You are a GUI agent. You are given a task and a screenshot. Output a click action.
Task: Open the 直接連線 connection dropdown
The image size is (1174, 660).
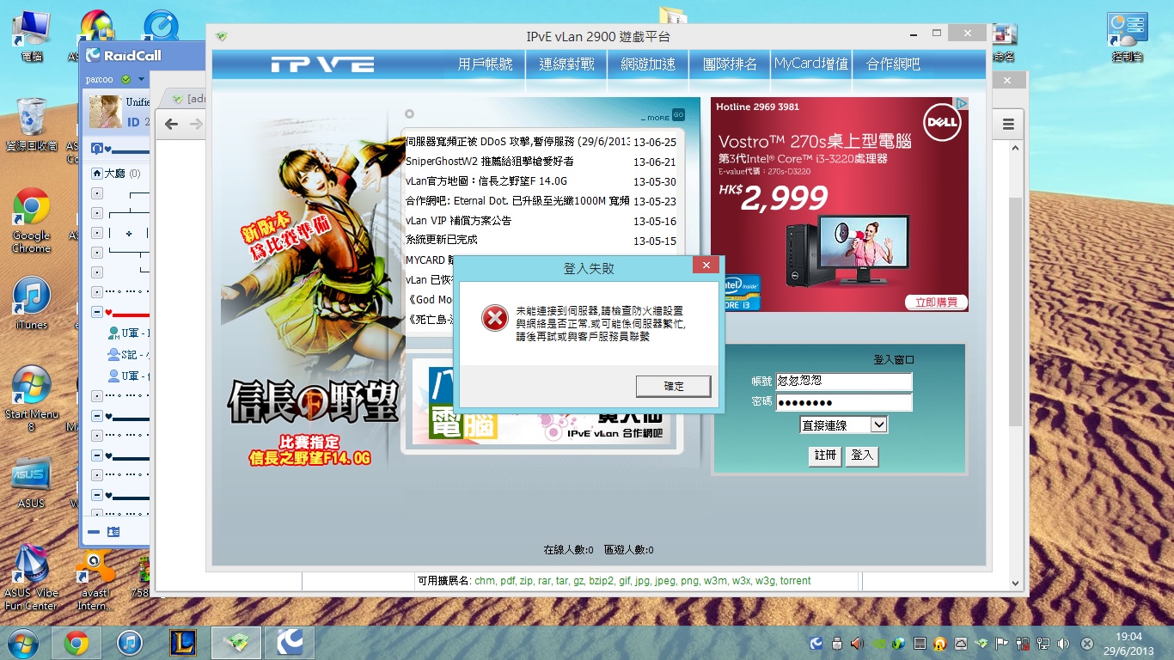click(843, 425)
